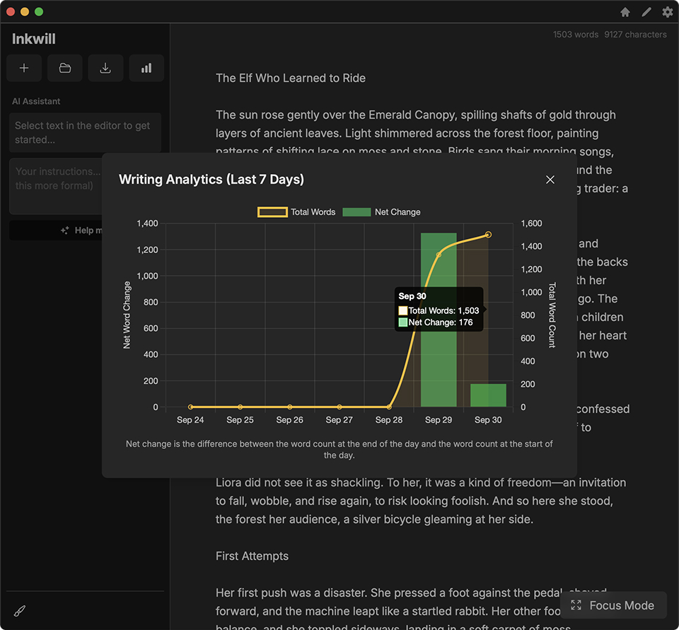The width and height of the screenshot is (679, 630).
Task: Click the Sep 28 data point on line
Action: pyautogui.click(x=389, y=407)
